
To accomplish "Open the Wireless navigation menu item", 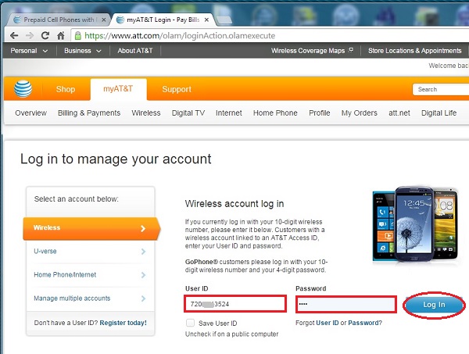I will point(146,113).
